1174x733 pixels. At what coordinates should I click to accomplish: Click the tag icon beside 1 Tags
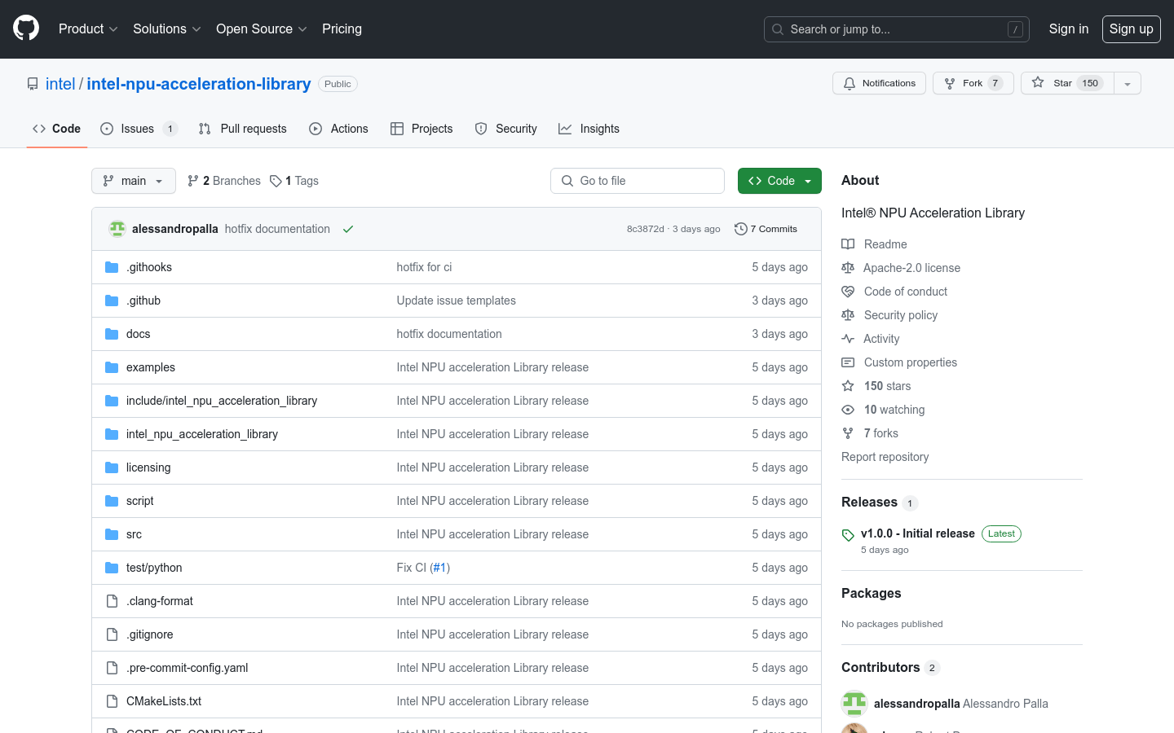tap(276, 181)
